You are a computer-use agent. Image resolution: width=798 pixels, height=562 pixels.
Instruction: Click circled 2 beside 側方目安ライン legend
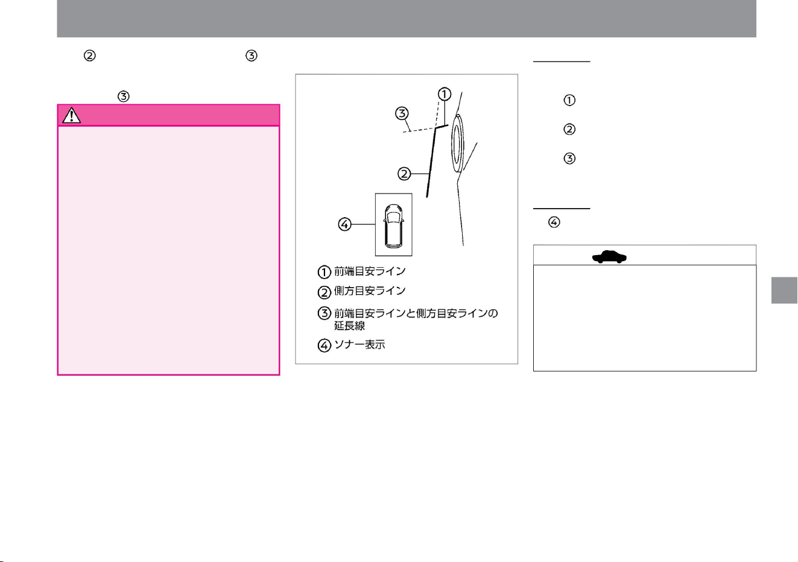[x=325, y=292]
